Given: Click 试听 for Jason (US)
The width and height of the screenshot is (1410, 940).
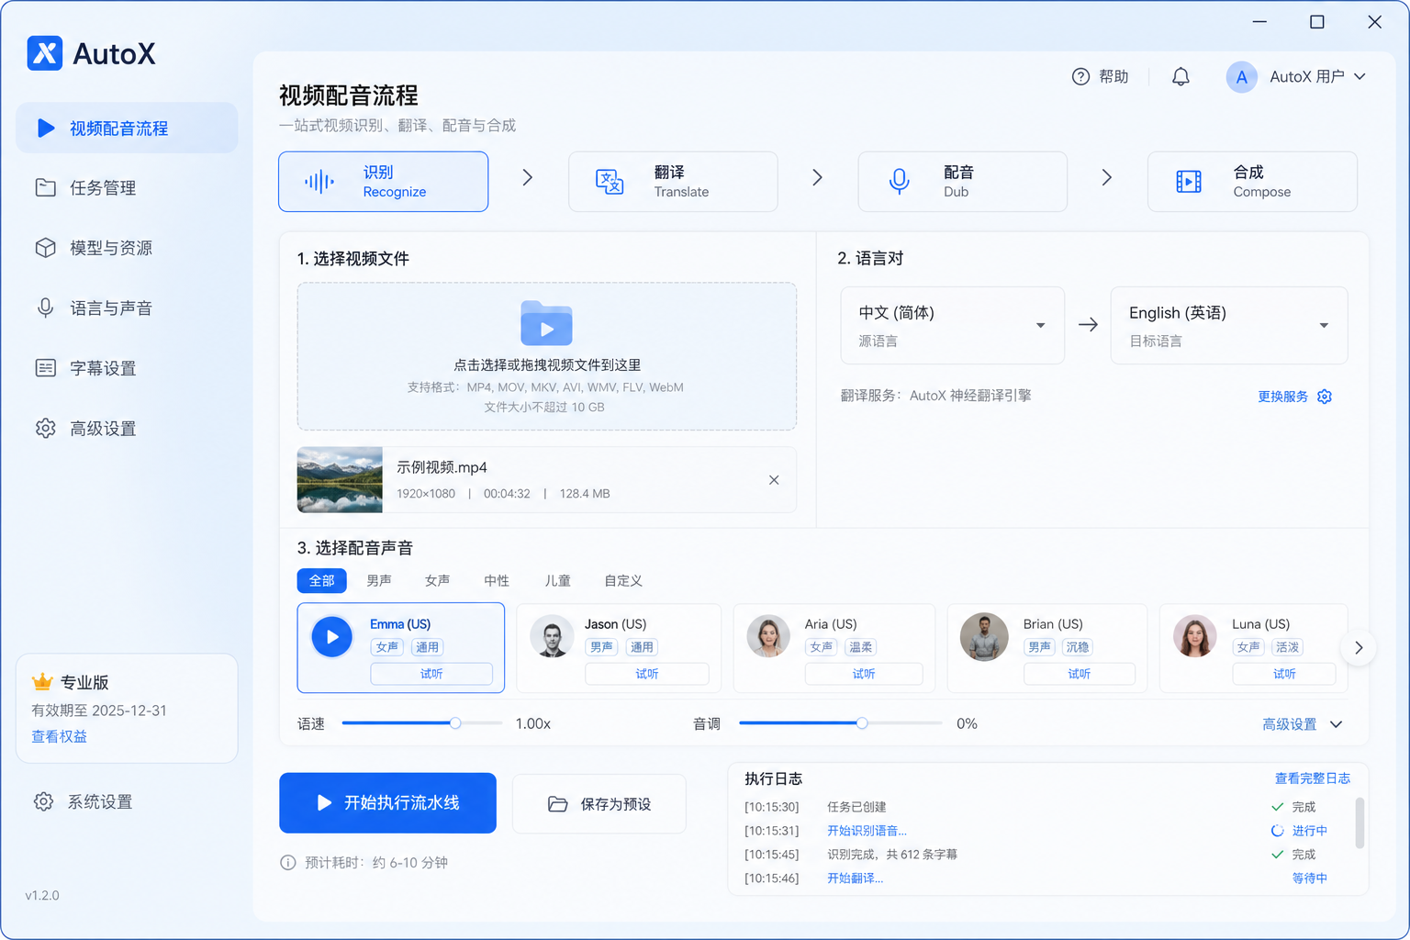Looking at the screenshot, I should click(x=647, y=674).
